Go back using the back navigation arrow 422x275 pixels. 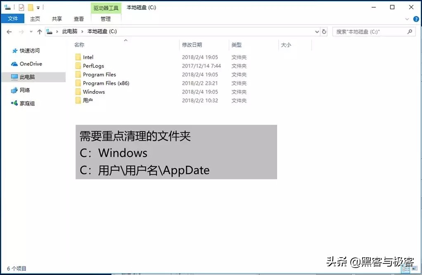[x=9, y=31]
